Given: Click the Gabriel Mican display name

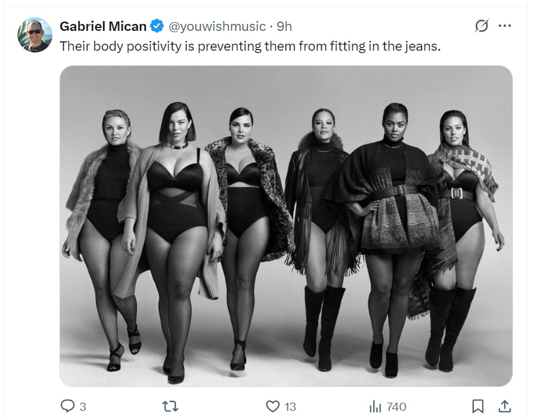Looking at the screenshot, I should click(103, 26).
